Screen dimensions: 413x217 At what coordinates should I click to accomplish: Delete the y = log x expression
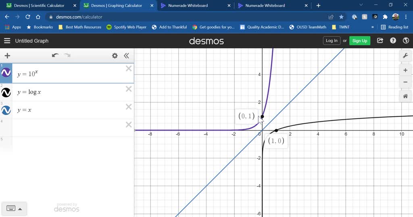point(129,89)
